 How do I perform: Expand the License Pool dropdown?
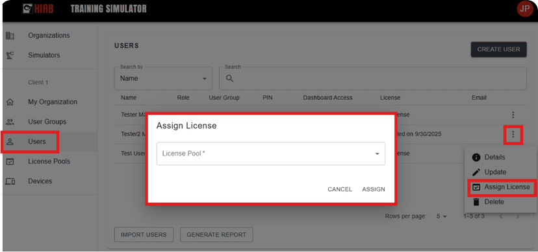271,154
